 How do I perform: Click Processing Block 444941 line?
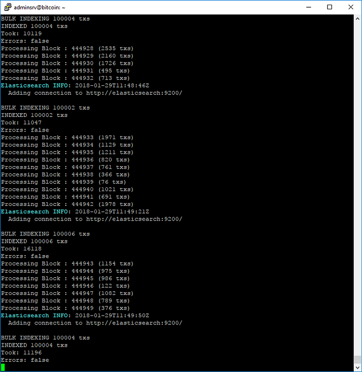point(66,197)
